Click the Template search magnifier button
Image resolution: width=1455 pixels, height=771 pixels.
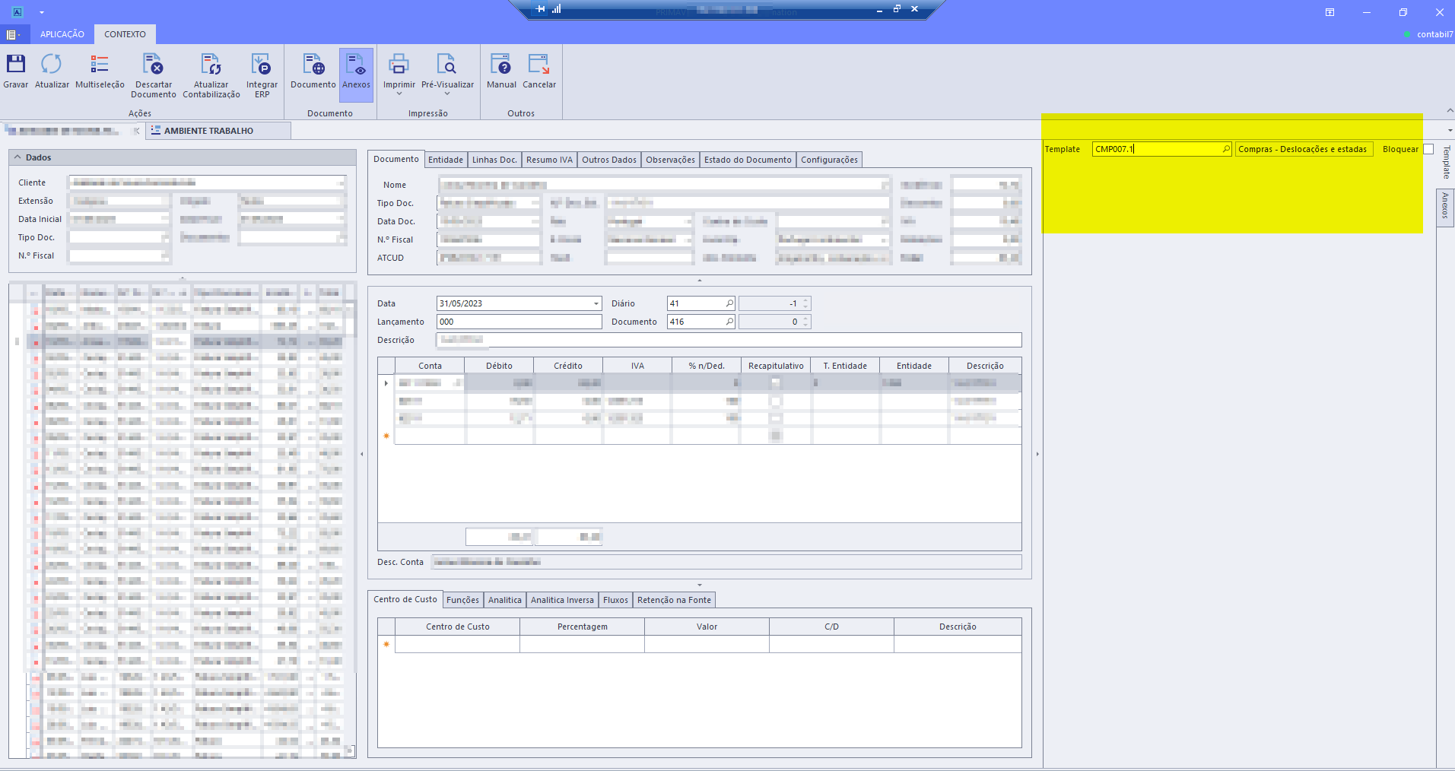(x=1225, y=149)
